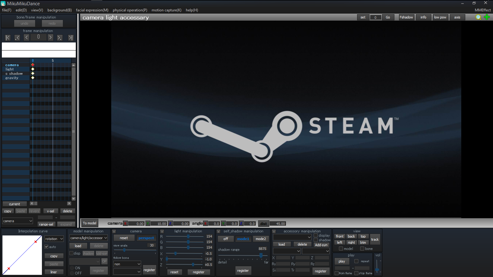Check the model option in view panel
This screenshot has height=277, width=493.
(341, 249)
